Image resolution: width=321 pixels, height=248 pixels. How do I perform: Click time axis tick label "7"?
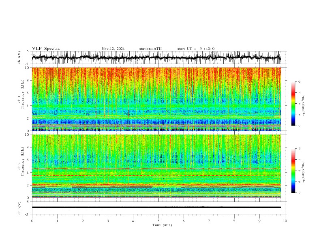point(209,221)
